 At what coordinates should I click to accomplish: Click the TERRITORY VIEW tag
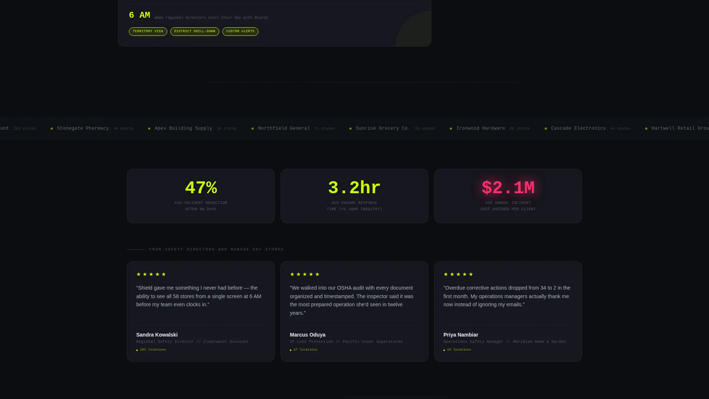point(148,31)
